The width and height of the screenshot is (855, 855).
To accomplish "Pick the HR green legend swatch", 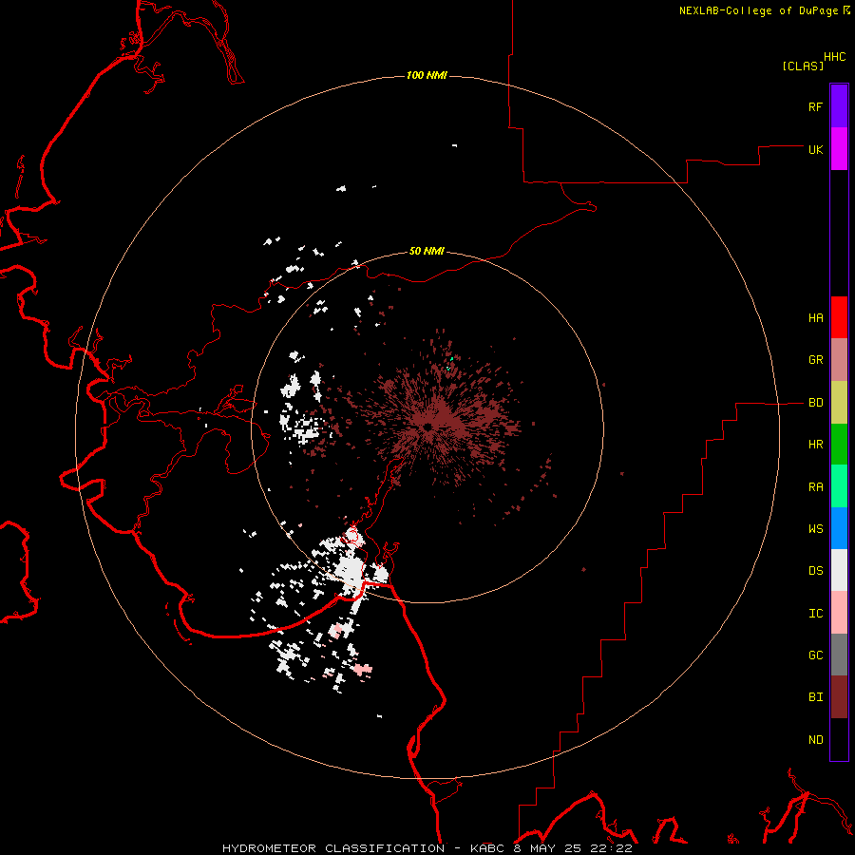I will click(839, 445).
